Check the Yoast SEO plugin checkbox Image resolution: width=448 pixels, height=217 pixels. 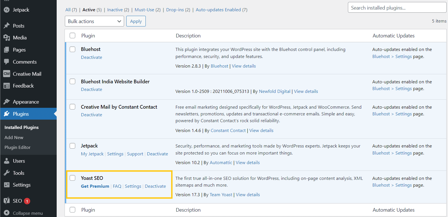click(72, 178)
